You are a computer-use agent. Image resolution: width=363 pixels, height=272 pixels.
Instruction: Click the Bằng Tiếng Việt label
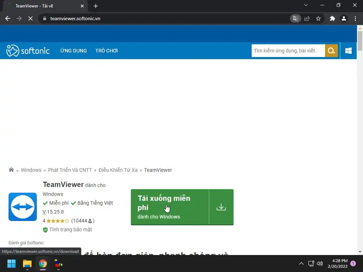(x=95, y=203)
